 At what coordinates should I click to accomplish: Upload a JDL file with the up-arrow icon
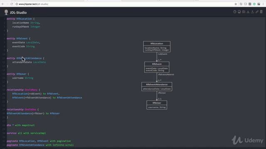pyautogui.click(x=252, y=12)
